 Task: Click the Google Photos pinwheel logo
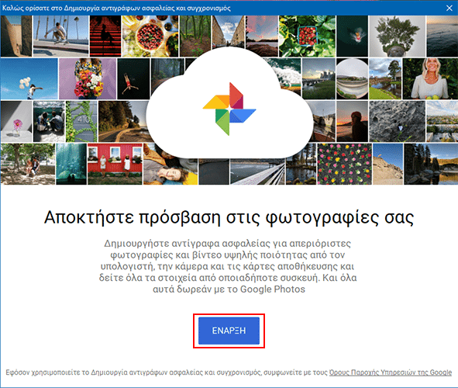pos(229,109)
